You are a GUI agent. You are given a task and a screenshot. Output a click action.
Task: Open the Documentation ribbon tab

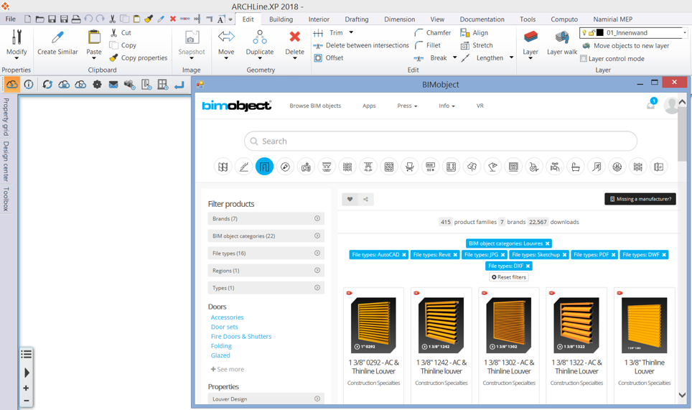[x=482, y=19]
